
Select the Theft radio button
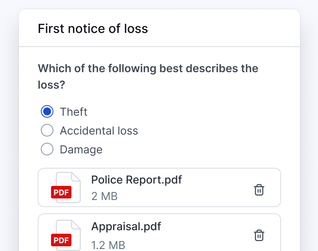47,111
